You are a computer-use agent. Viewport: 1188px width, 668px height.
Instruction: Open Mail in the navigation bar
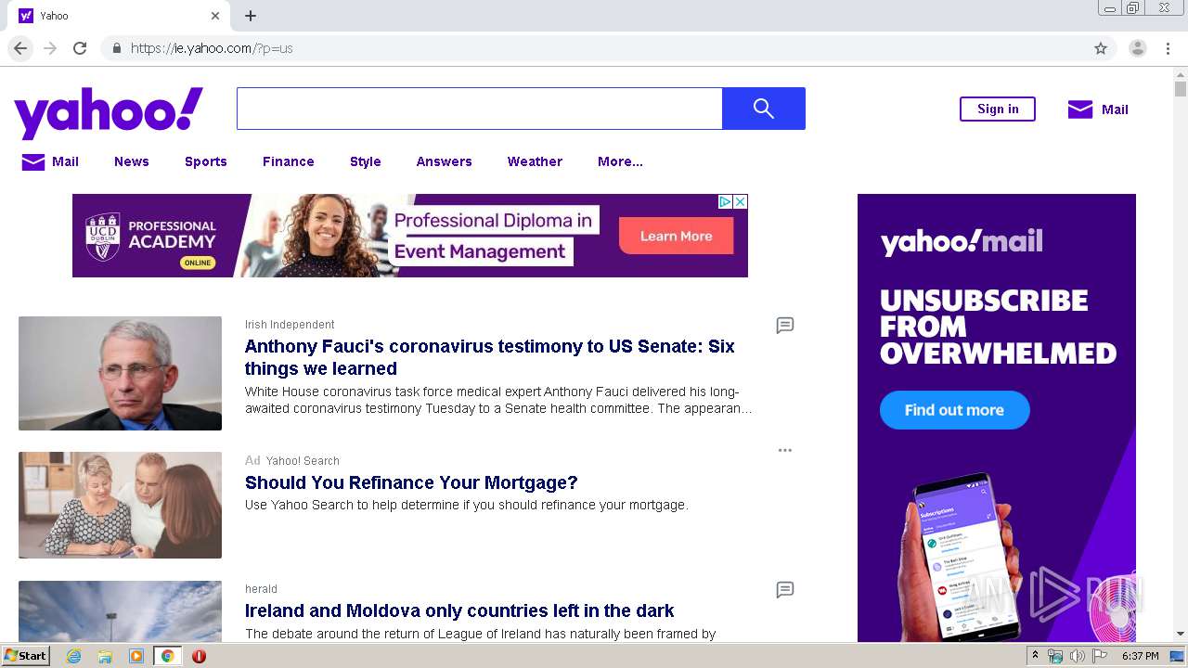click(50, 161)
